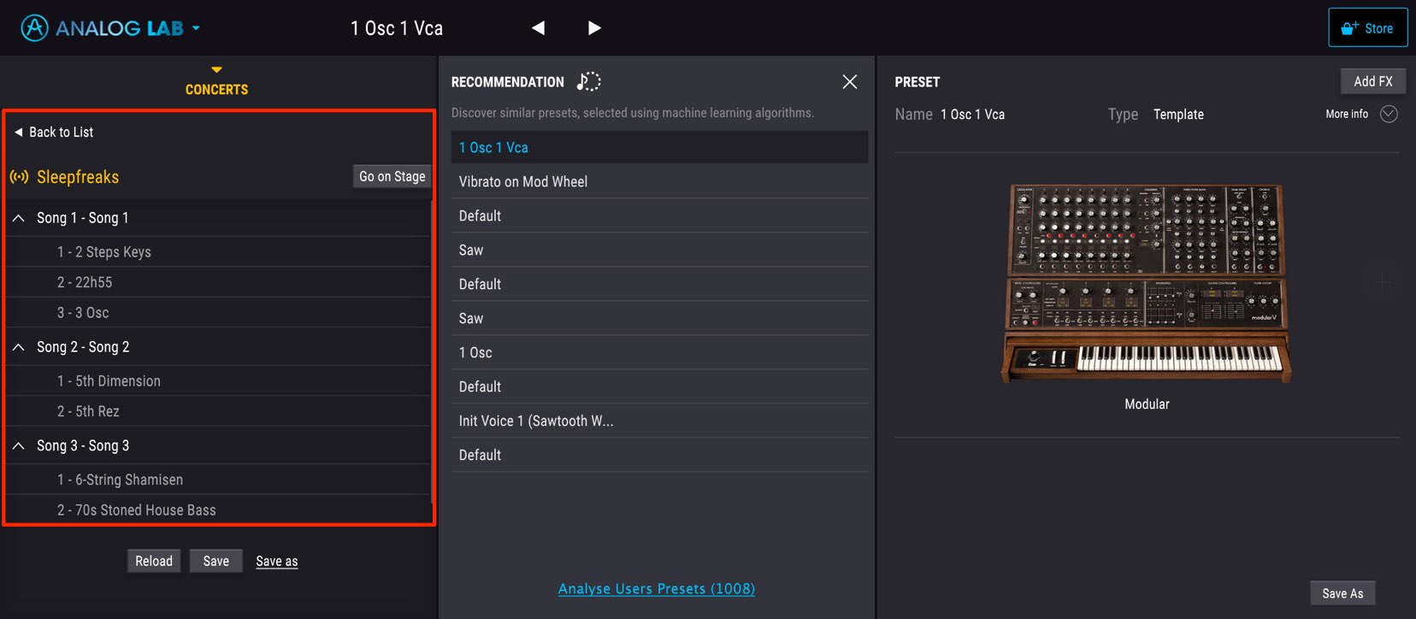The width and height of the screenshot is (1416, 619).
Task: Click the Modular V synth image
Action: tap(1147, 282)
